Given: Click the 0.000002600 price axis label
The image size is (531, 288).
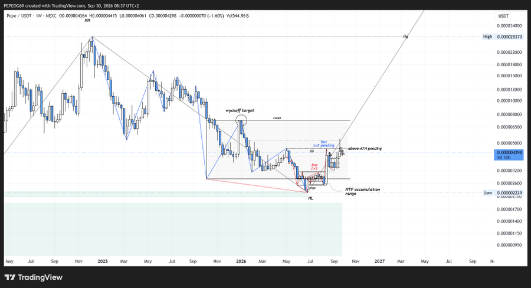Looking at the screenshot, I should click(509, 184).
